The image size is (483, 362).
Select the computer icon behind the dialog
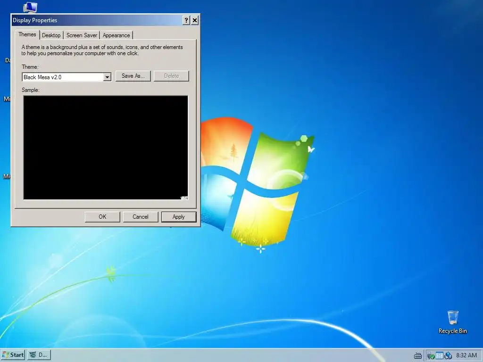[x=30, y=7]
